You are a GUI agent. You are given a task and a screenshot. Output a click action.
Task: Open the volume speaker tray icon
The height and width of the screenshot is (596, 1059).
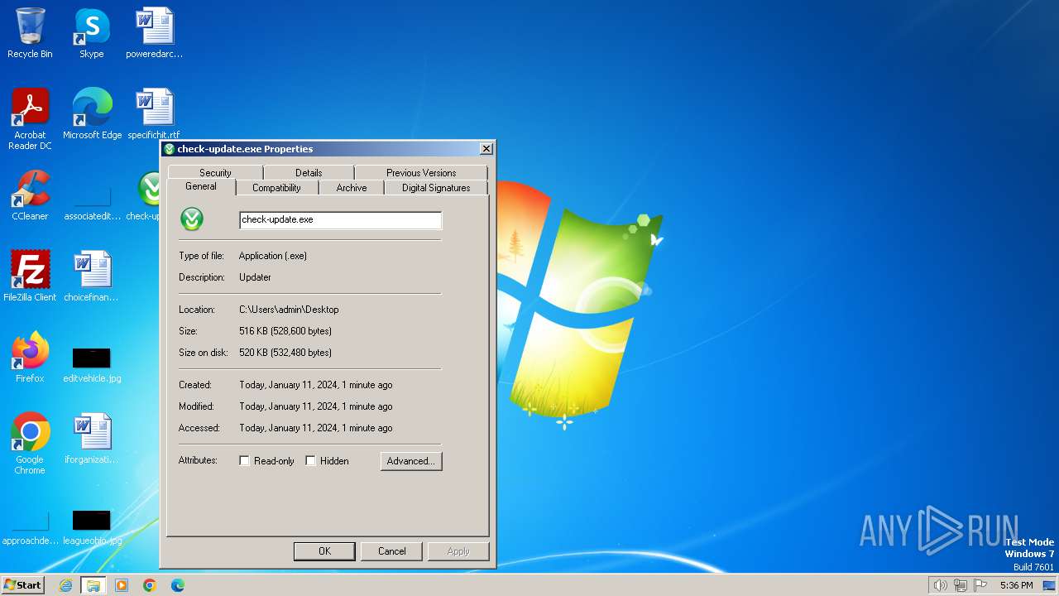(940, 585)
